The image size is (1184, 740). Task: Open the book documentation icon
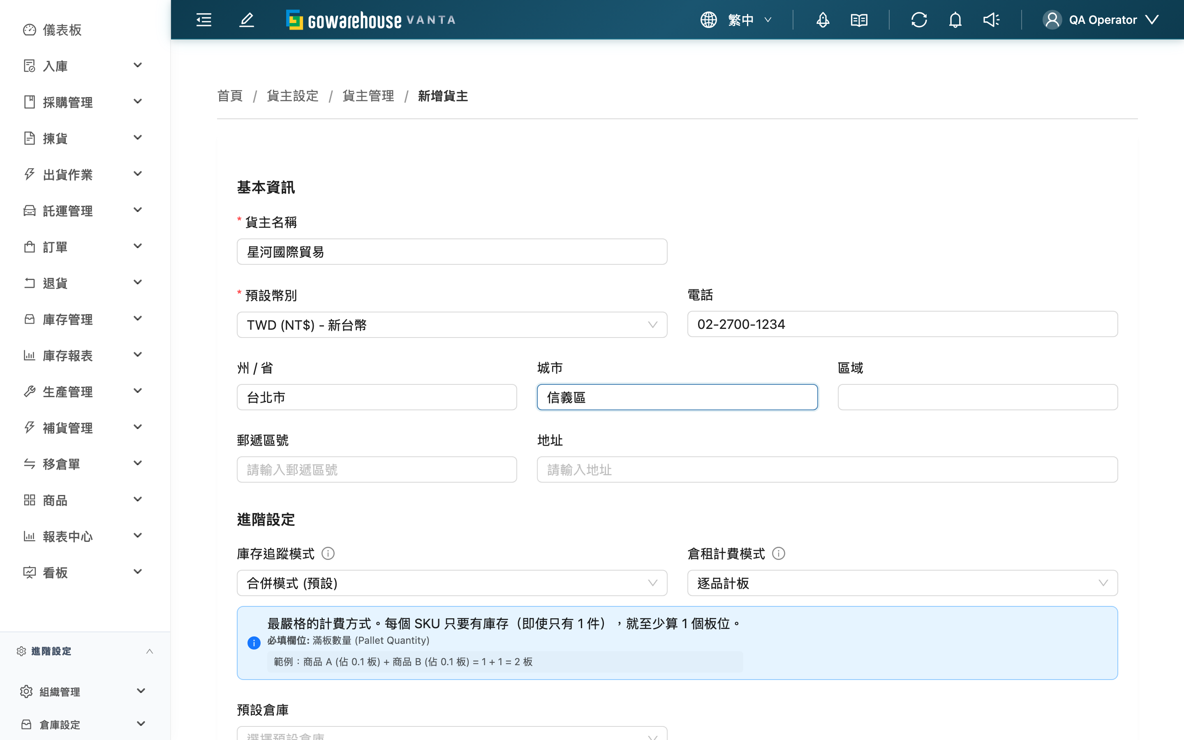pos(859,20)
